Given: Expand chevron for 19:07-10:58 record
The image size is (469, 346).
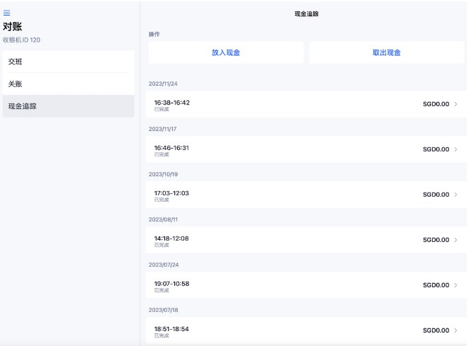Looking at the screenshot, I should [x=456, y=285].
